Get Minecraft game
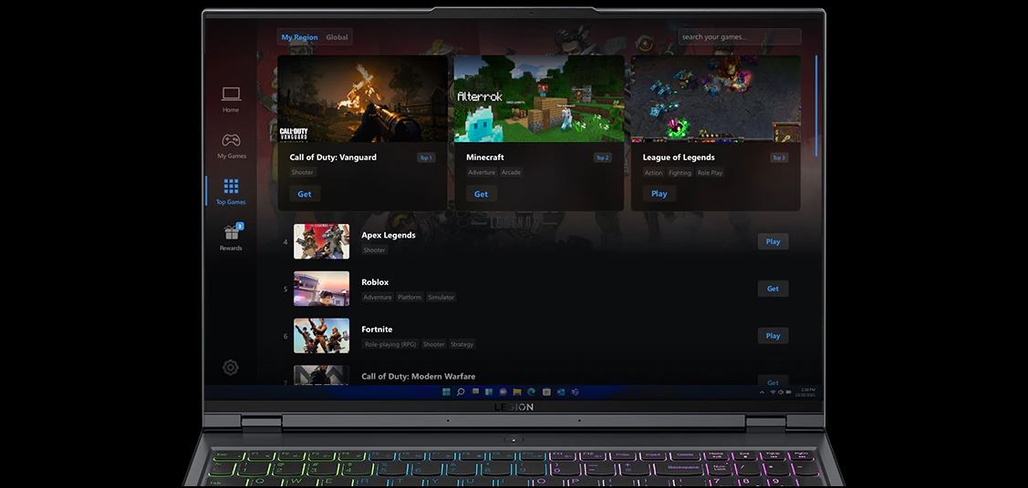Image resolution: width=1028 pixels, height=488 pixels. tap(482, 194)
